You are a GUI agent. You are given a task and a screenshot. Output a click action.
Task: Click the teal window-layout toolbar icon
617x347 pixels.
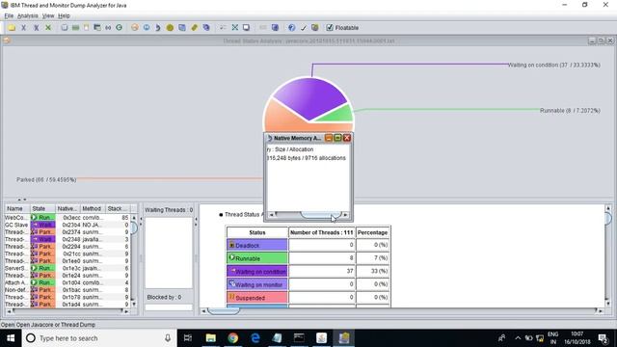[97, 28]
